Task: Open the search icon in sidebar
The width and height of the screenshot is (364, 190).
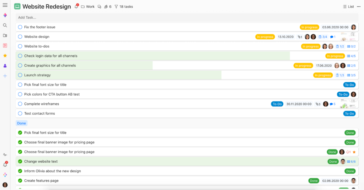Action: click(x=5, y=25)
